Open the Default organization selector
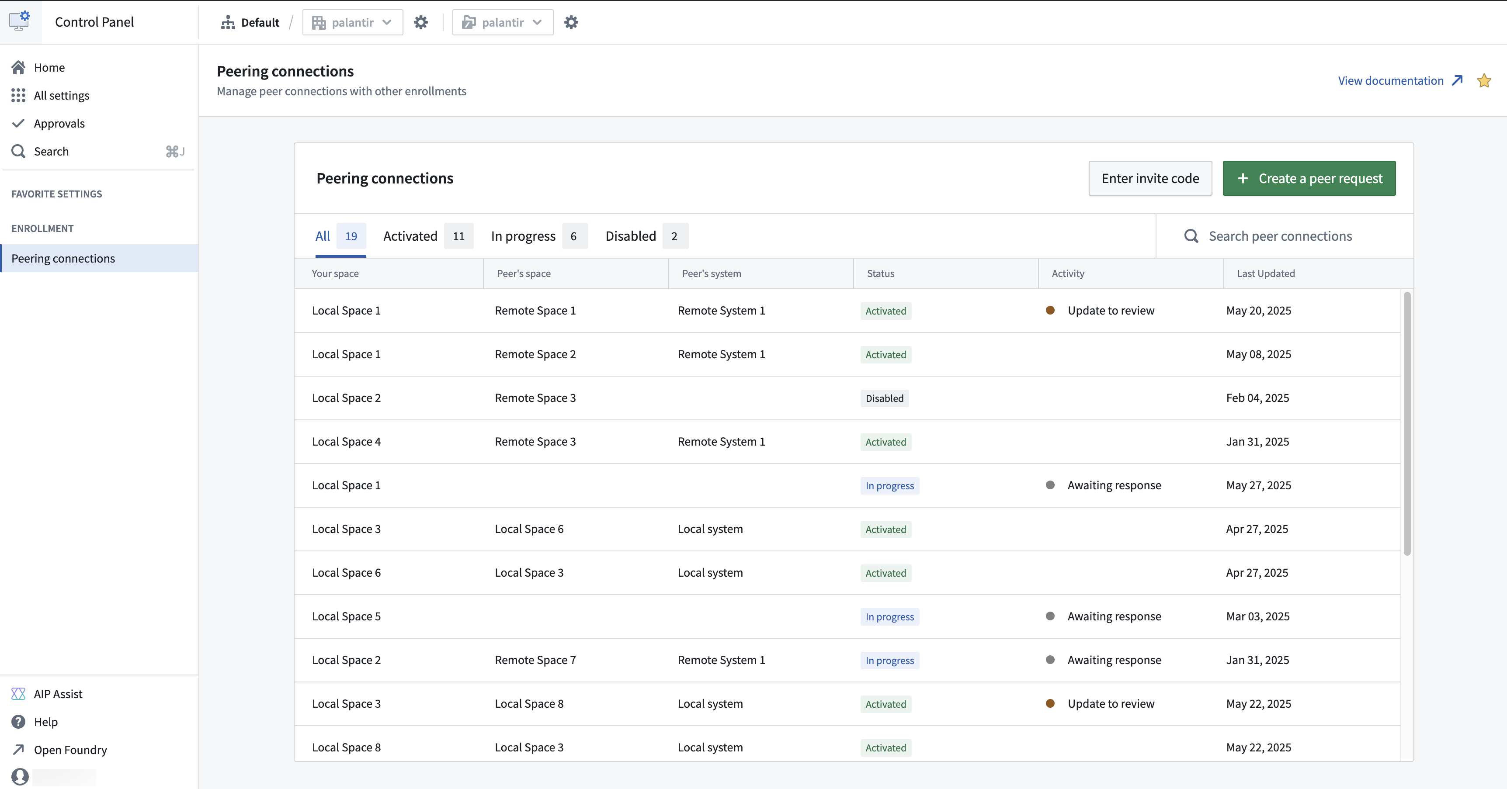 [x=250, y=22]
